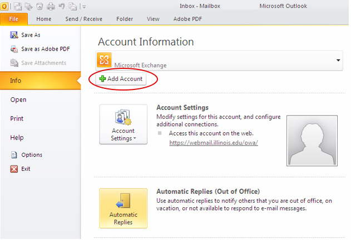
Task: Open the Folder ribbon tab
Action: [125, 19]
